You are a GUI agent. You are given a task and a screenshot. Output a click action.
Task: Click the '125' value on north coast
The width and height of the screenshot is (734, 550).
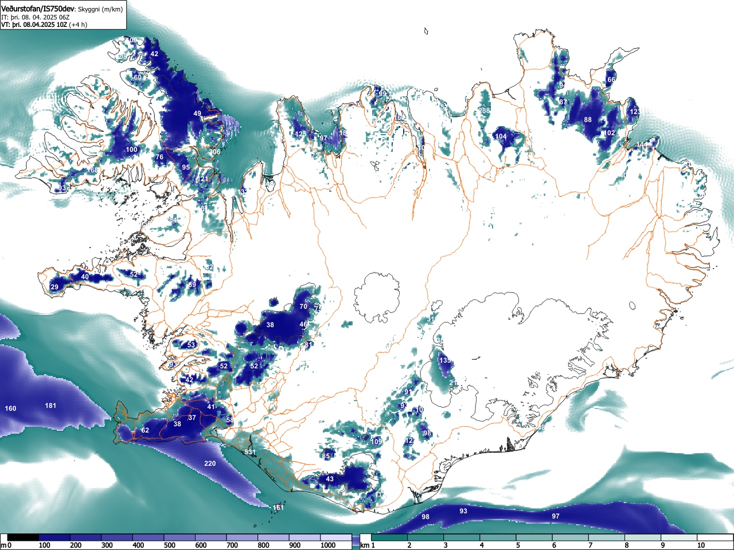(300, 134)
